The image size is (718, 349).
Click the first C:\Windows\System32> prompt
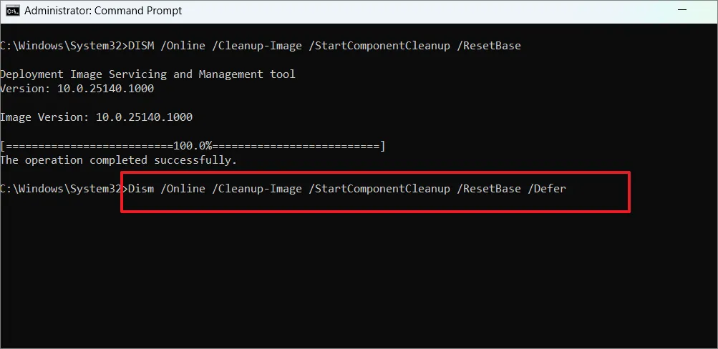pos(63,46)
